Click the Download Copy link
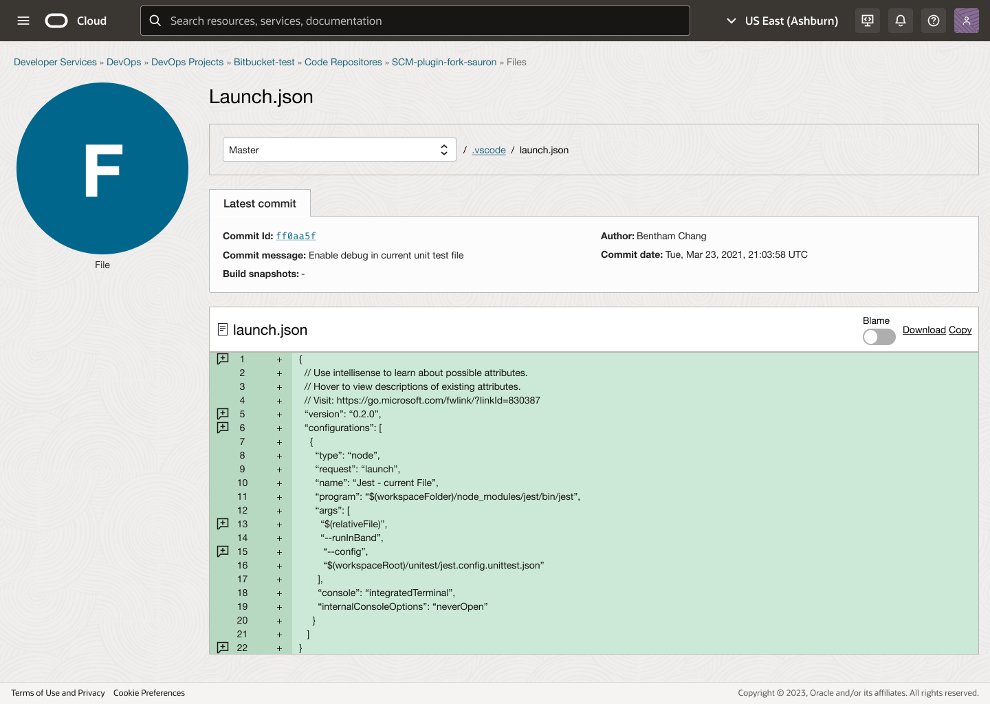 click(x=936, y=330)
